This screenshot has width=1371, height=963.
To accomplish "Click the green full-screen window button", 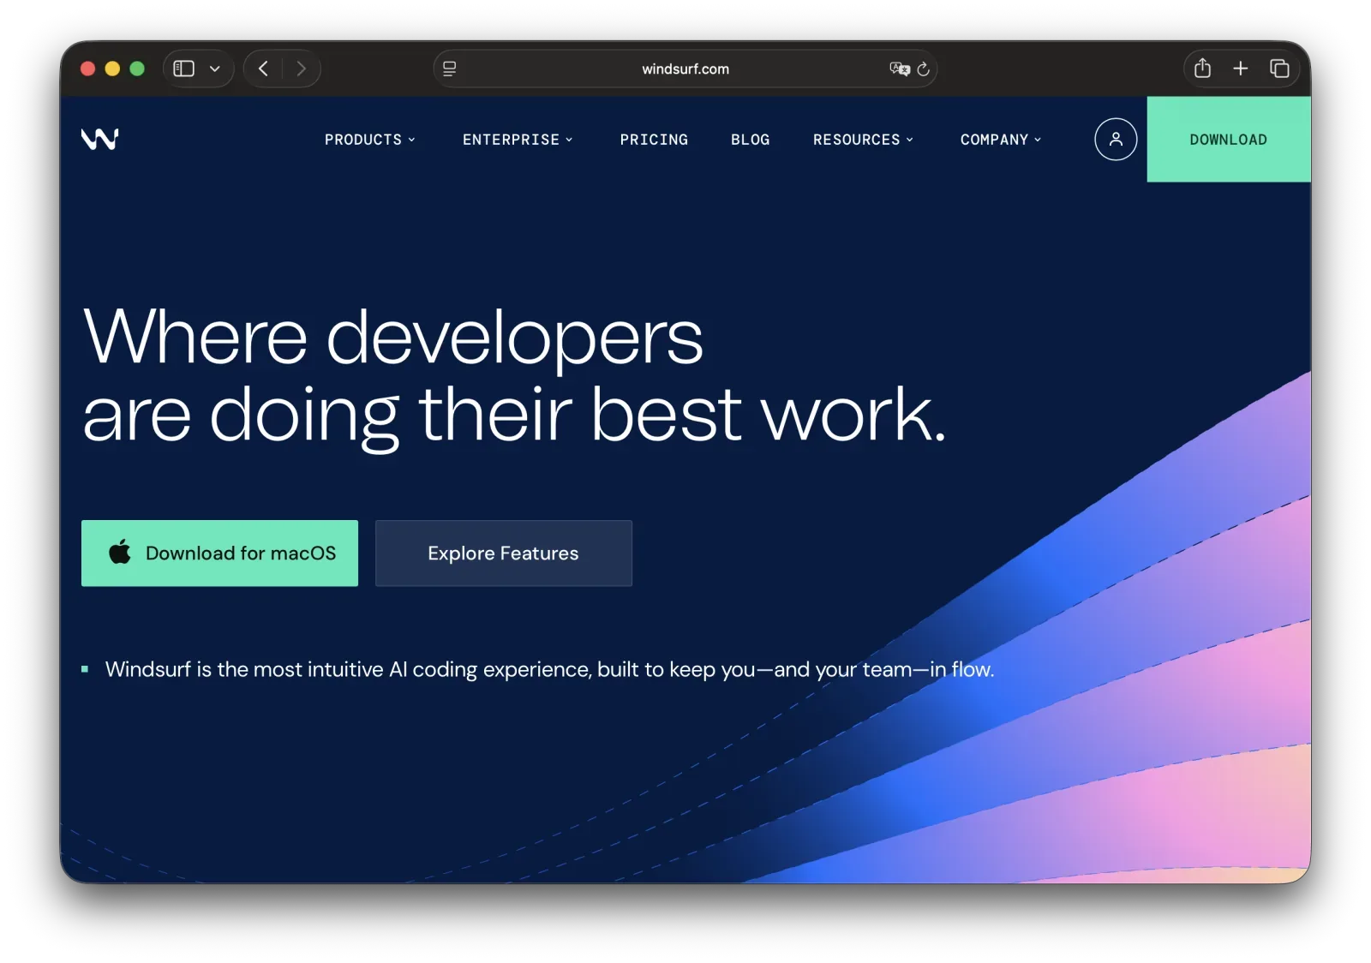I will click(x=137, y=69).
